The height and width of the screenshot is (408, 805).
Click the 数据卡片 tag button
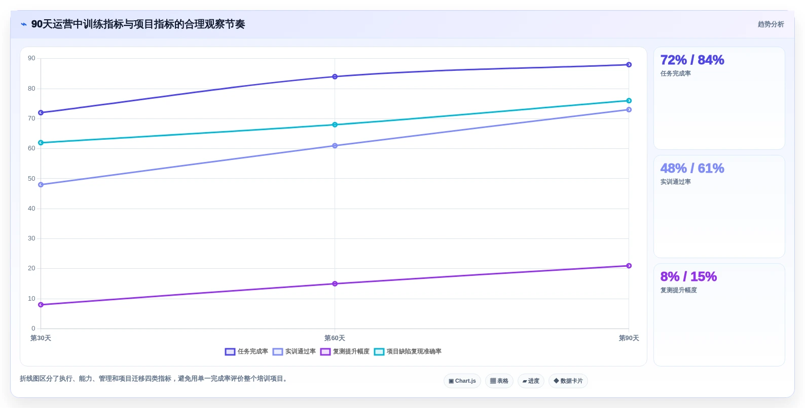tap(568, 381)
